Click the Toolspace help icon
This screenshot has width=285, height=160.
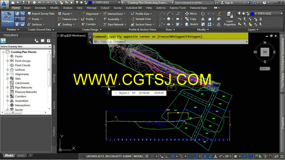click(48, 41)
